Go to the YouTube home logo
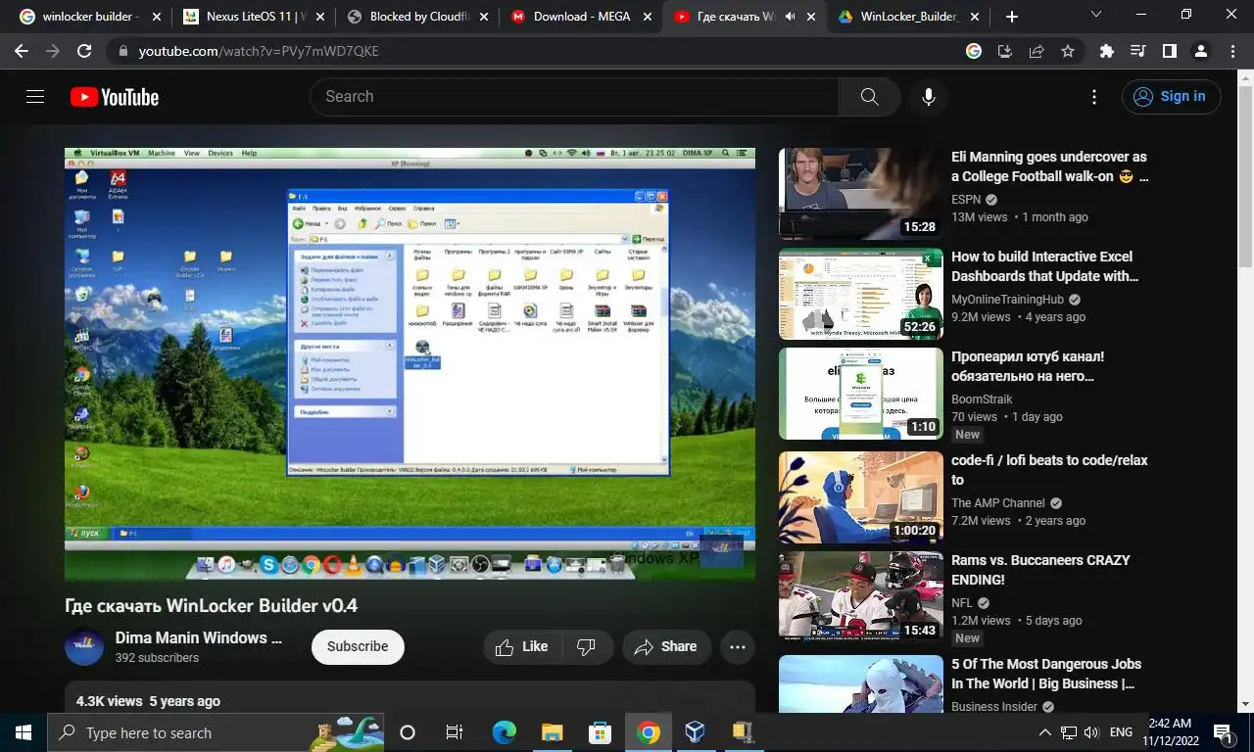 tap(115, 97)
